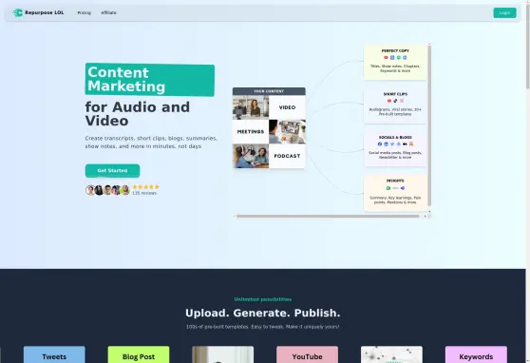Click the diagram's vertical scrollbar
This screenshot has height=363, width=530.
point(429,125)
